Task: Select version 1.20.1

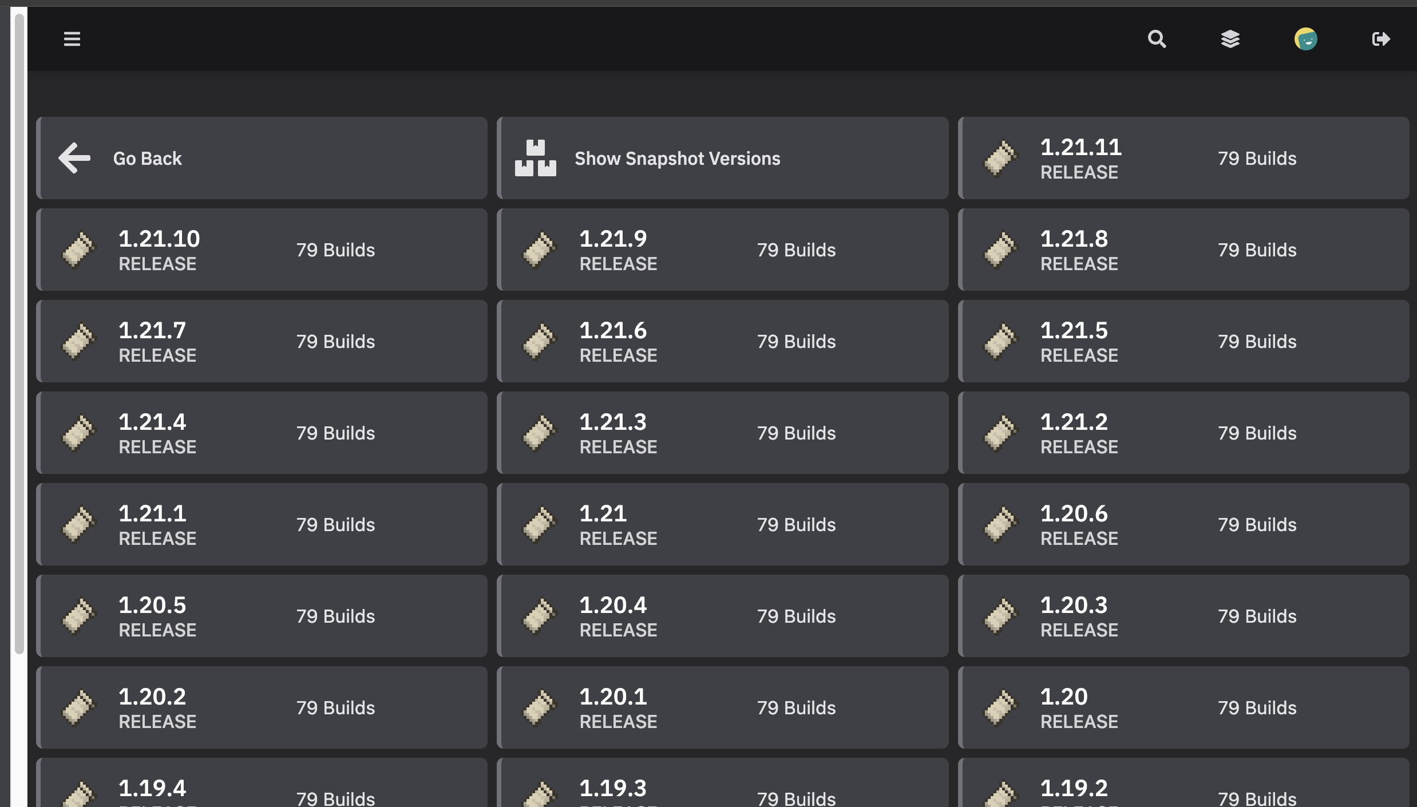Action: 723,707
